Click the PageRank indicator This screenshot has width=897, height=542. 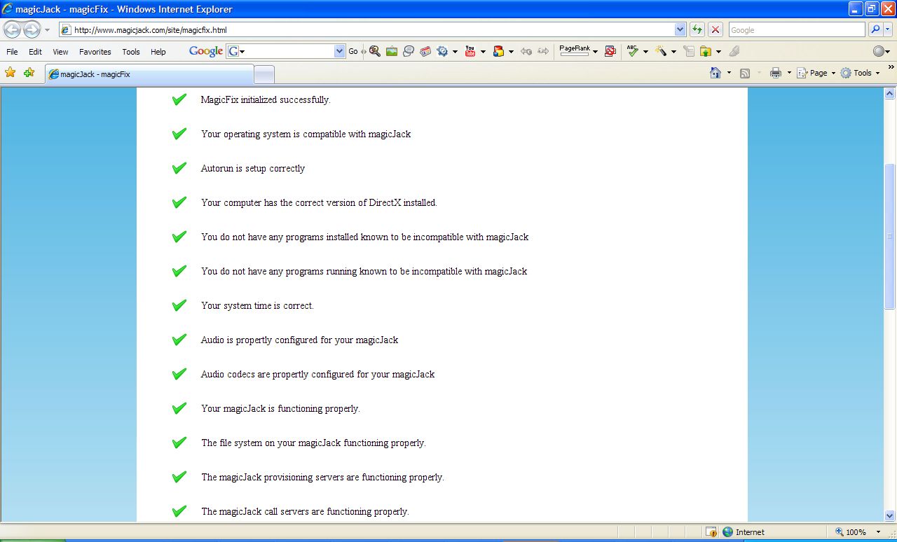[575, 50]
